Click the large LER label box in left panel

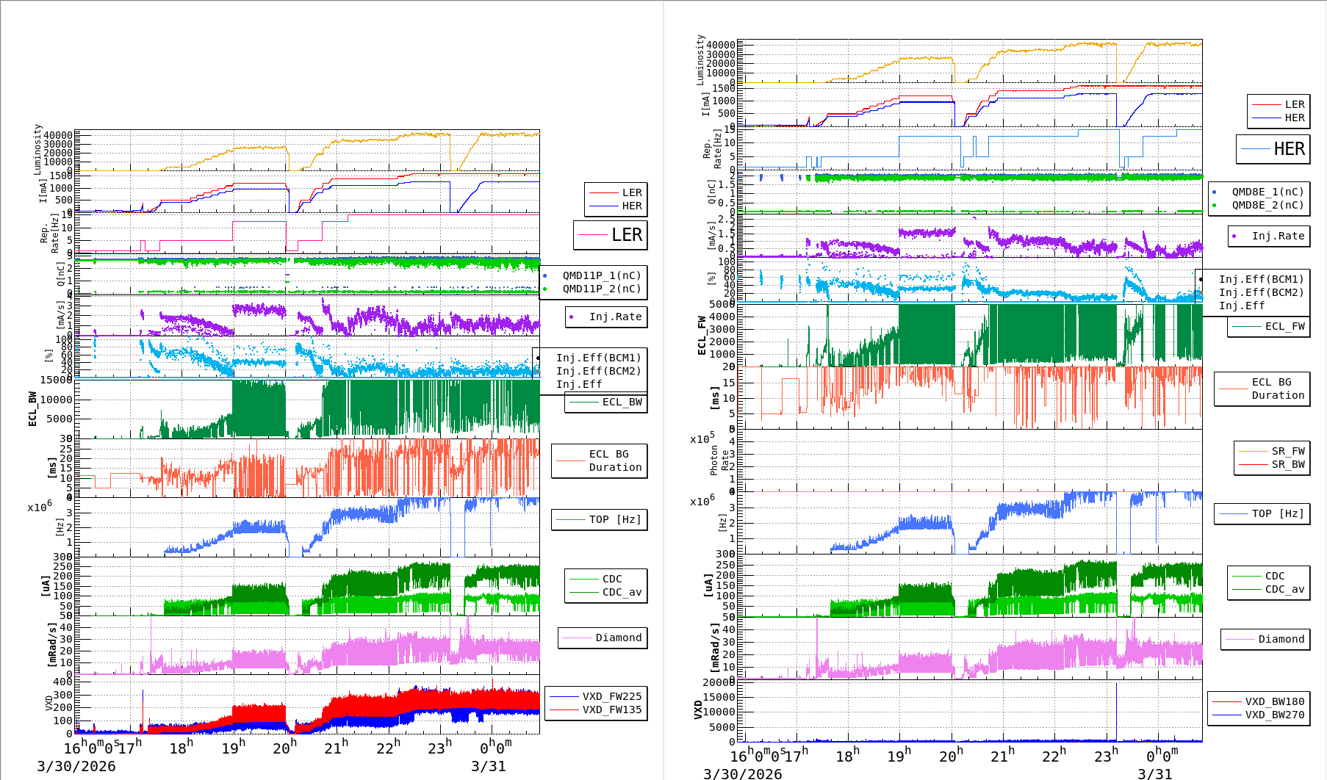pyautogui.click(x=610, y=235)
